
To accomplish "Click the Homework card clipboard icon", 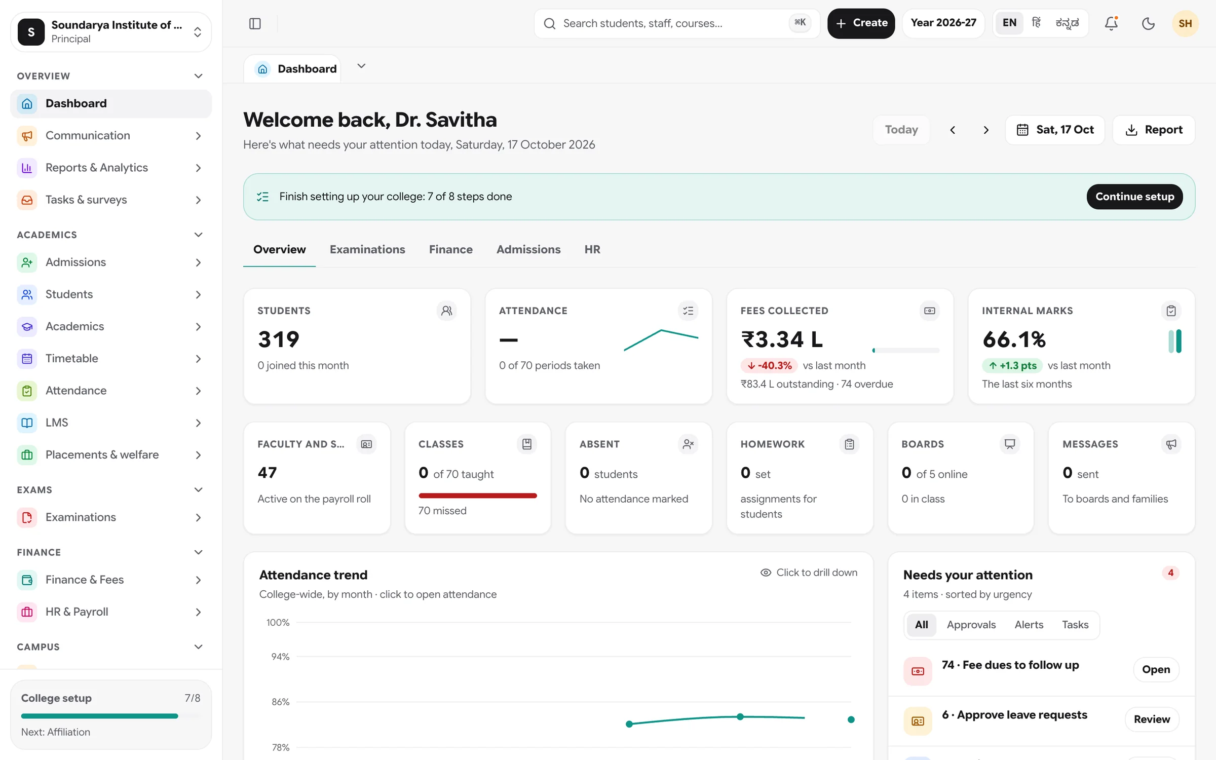I will (x=850, y=444).
